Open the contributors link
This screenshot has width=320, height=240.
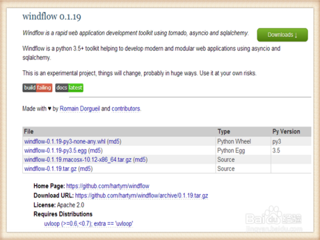(126, 109)
